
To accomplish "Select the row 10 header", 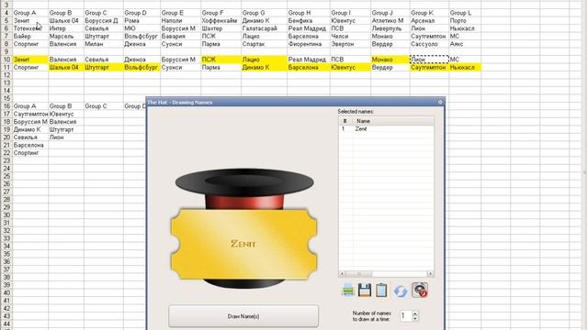I will [6, 60].
